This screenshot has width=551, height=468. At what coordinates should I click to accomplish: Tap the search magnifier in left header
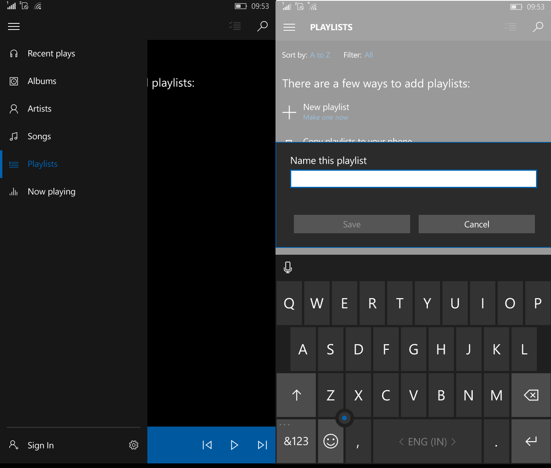262,26
